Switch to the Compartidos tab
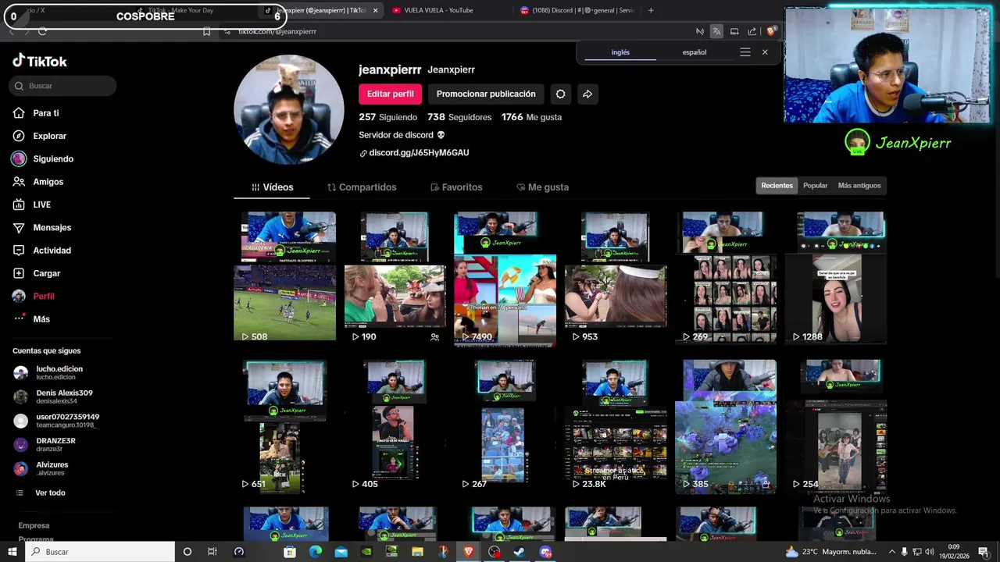 coord(362,187)
